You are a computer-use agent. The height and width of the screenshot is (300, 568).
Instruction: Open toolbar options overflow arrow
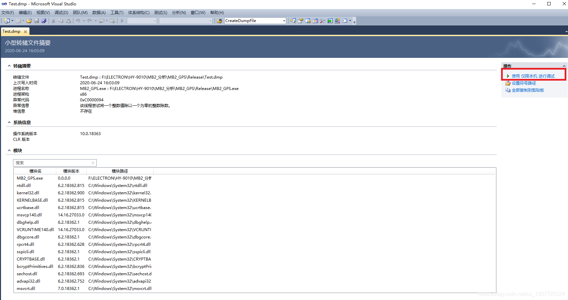click(354, 21)
